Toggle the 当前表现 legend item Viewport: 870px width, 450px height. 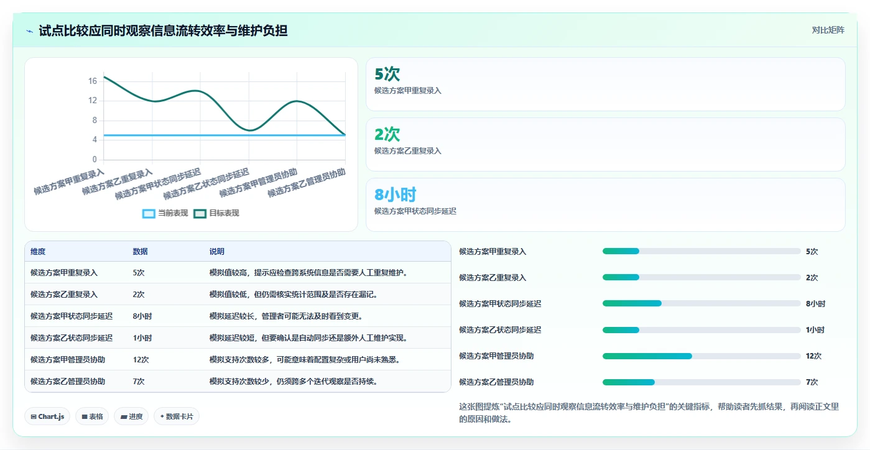(165, 213)
